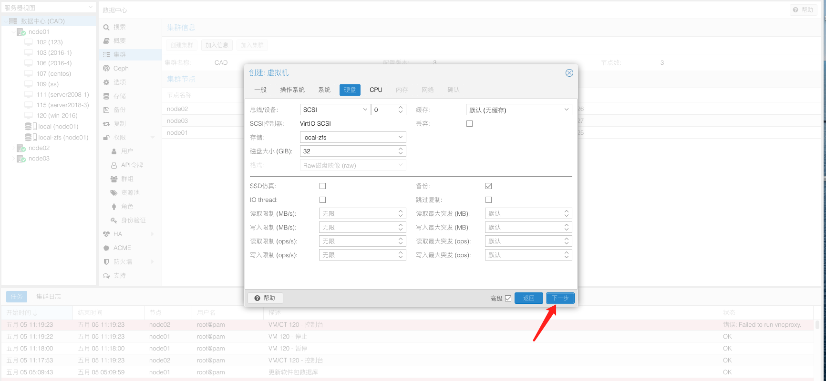The image size is (826, 381).
Task: Click the 概要 book icon
Action: pyautogui.click(x=106, y=41)
